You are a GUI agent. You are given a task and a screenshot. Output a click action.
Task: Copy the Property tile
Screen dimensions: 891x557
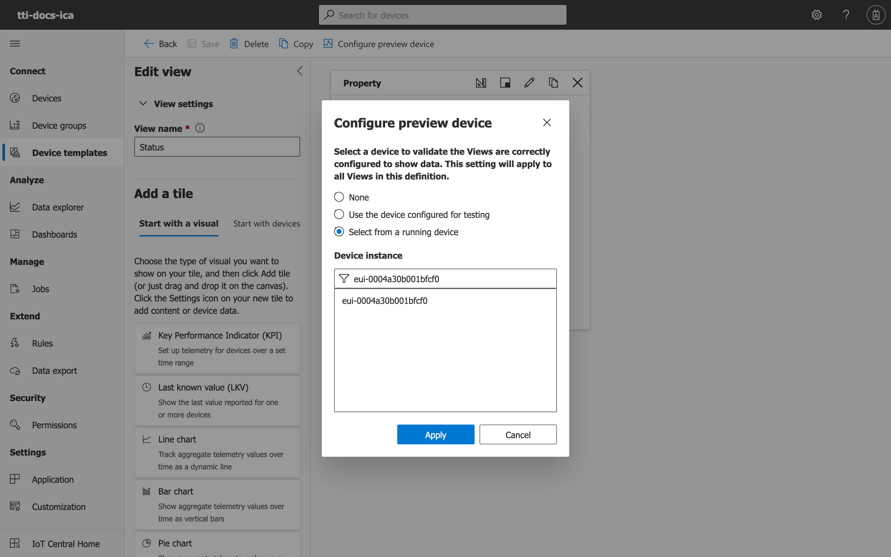553,83
